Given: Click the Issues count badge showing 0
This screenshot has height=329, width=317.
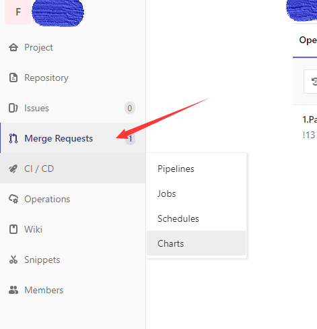Looking at the screenshot, I should click(130, 108).
